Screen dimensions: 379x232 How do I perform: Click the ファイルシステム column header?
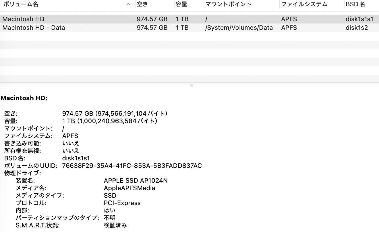[304, 4]
